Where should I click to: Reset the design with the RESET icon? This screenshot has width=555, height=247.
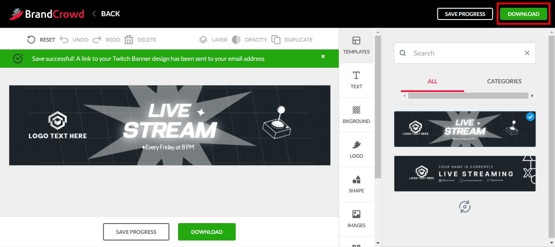[31, 40]
